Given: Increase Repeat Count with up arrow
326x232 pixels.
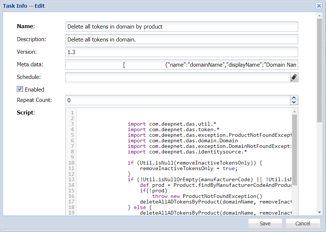Looking at the screenshot, I should 294,98.
